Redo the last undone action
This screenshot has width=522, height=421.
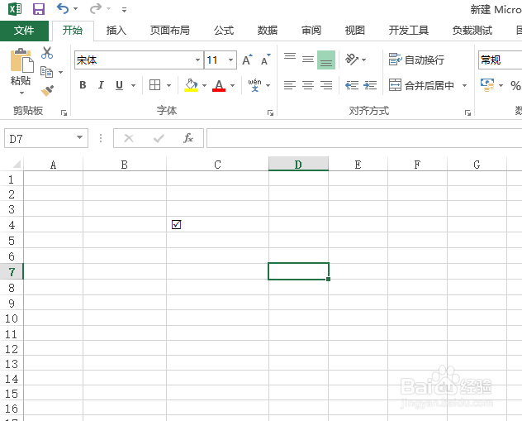coord(96,8)
